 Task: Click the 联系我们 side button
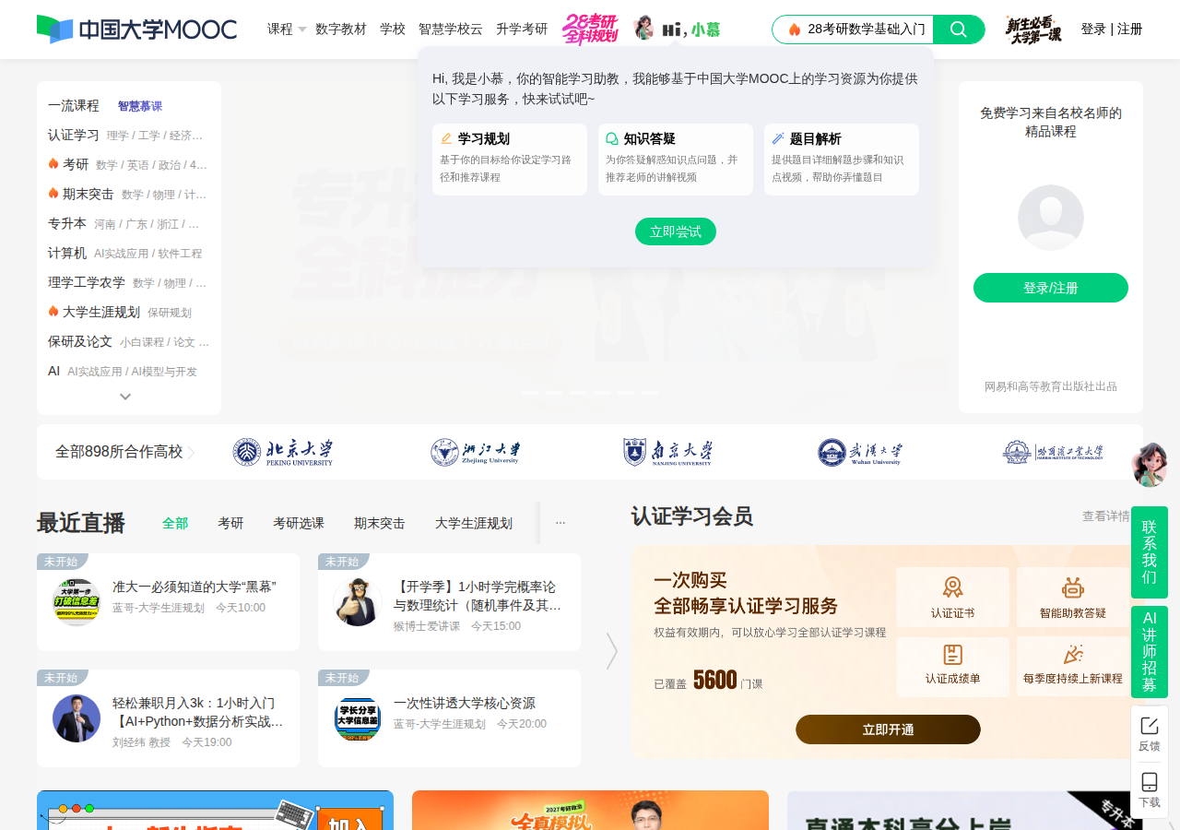(1150, 552)
